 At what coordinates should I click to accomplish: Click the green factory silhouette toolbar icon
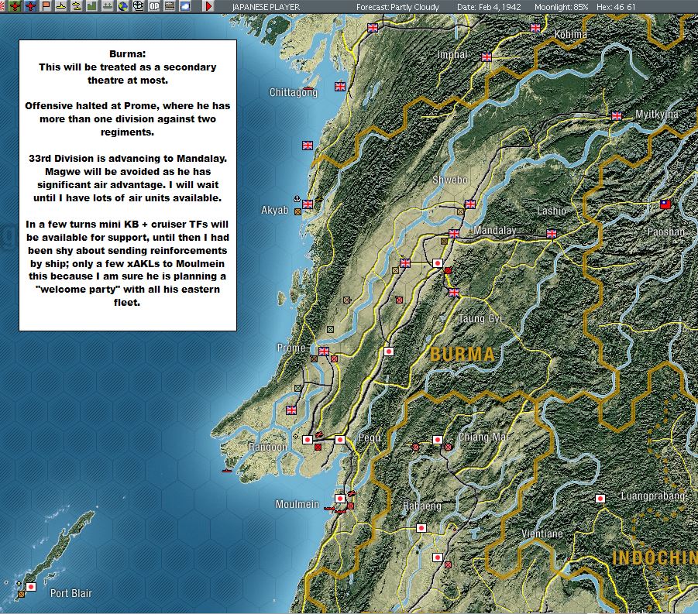[91, 6]
